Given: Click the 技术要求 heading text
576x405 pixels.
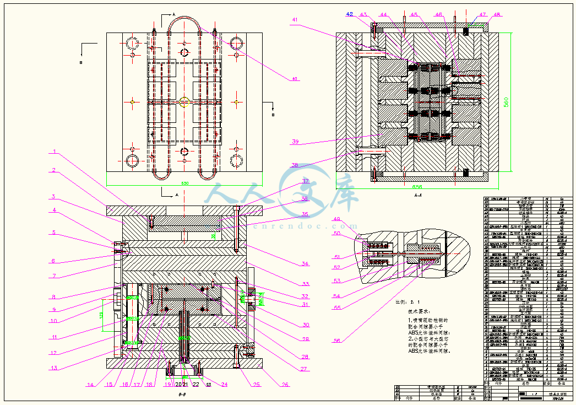Looking at the screenshot, I should click(x=419, y=311).
